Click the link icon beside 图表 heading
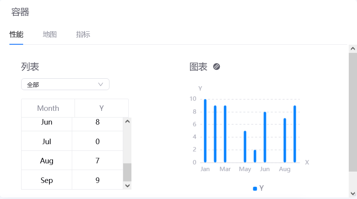The width and height of the screenshot is (357, 199). coord(217,67)
